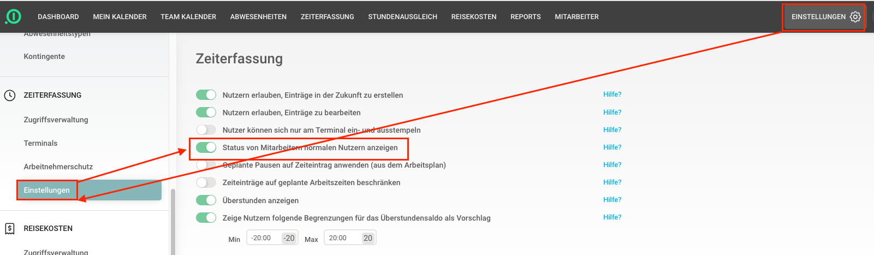Image resolution: width=874 pixels, height=255 pixels.
Task: Click the -20 value box beside Min
Action: (289, 238)
